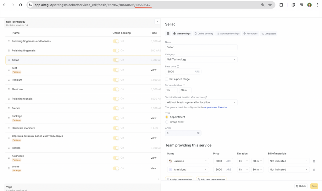Click the list icon left of Main settings
The image size is (322, 191).
pyautogui.click(x=168, y=34)
